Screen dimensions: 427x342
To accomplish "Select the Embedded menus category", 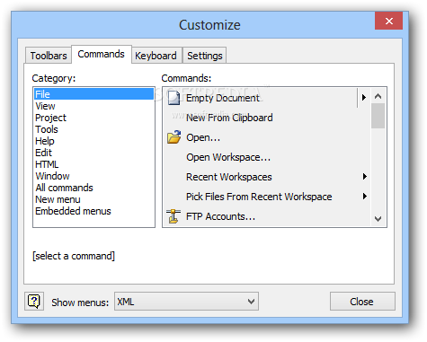I will pyautogui.click(x=93, y=211).
